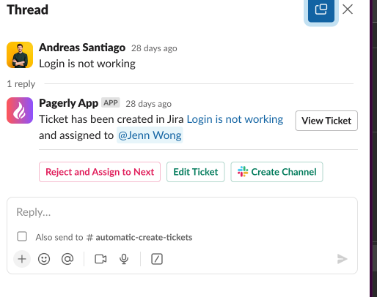The width and height of the screenshot is (377, 297).
Task: Click Andreas Santiago's profile avatar
Action: point(20,55)
